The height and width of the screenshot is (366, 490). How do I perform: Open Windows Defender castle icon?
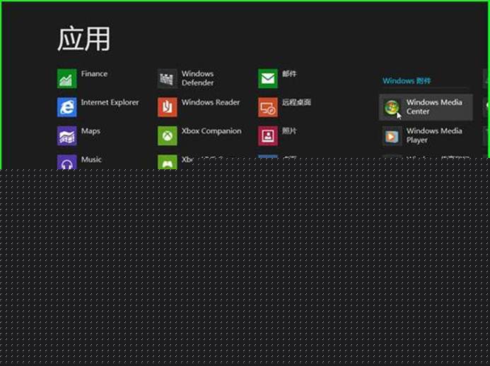pos(167,78)
